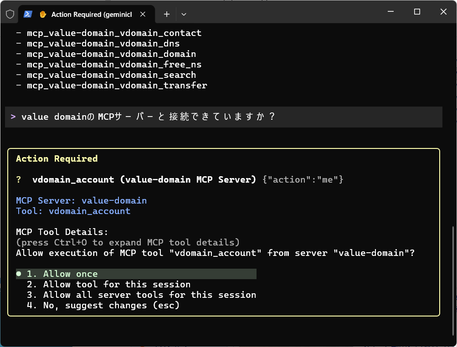Screen dimensions: 457x347
Task: Open a new terminal tab
Action: 167,14
